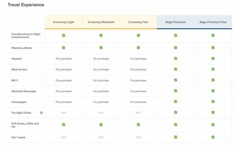Click Economy Flex checkmark for In-flight Entertainment
This screenshot has width=236, height=146.
click(138, 36)
